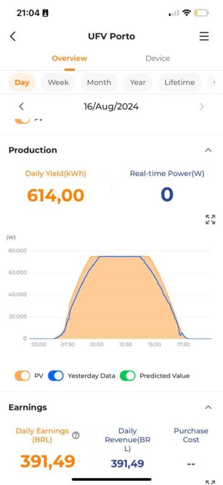223x485 pixels.
Task: Select the Overview tab
Action: coord(69,58)
